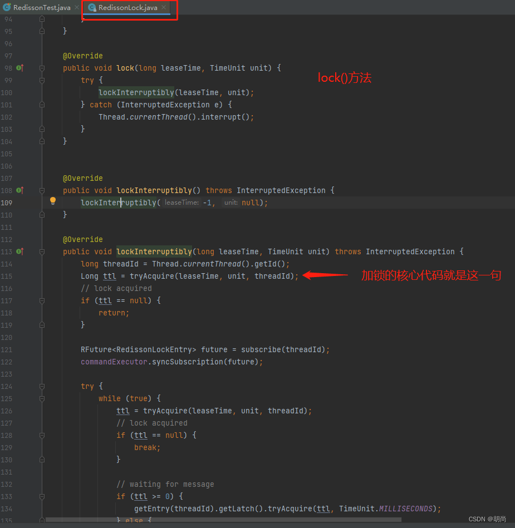Viewport: 515px width, 528px height.
Task: Collapse the fold marker at line 113
Action: [42, 251]
